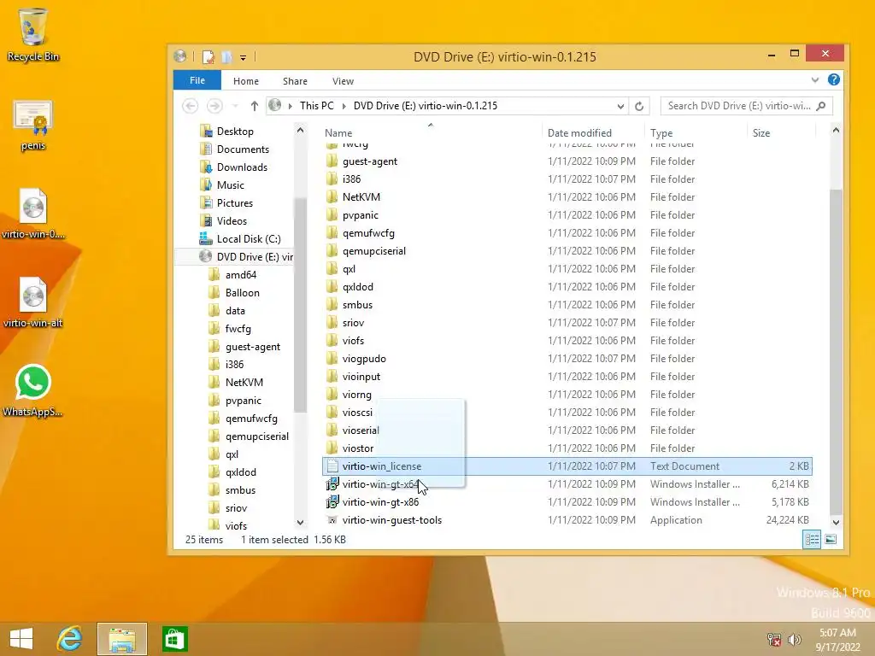Click the Properties quick access toolbar icon
Image resolution: width=875 pixels, height=656 pixels.
point(208,57)
